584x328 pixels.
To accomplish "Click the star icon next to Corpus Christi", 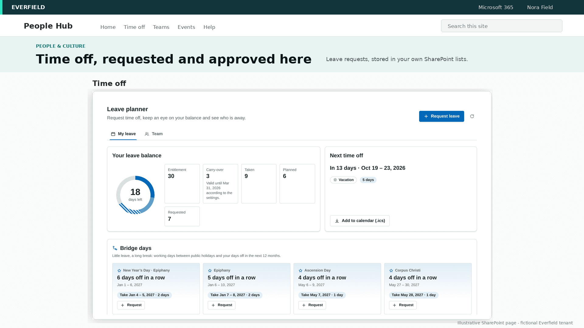I will (x=391, y=271).
